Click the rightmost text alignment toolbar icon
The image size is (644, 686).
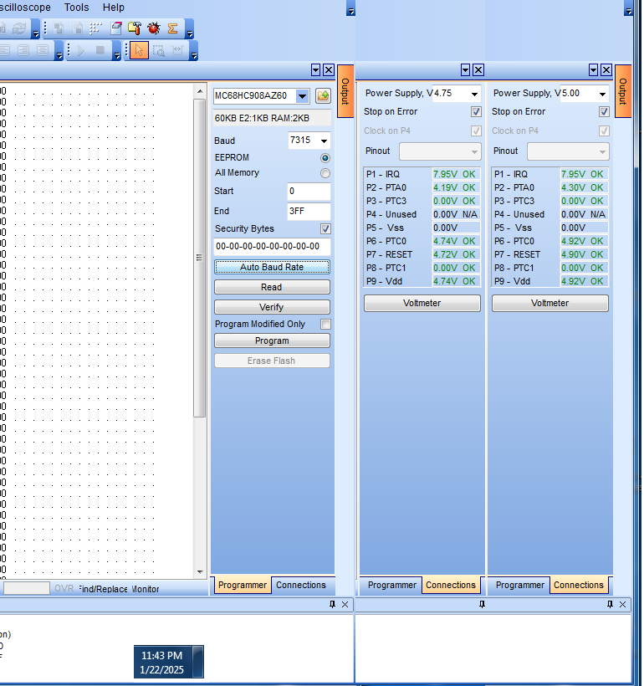(43, 50)
